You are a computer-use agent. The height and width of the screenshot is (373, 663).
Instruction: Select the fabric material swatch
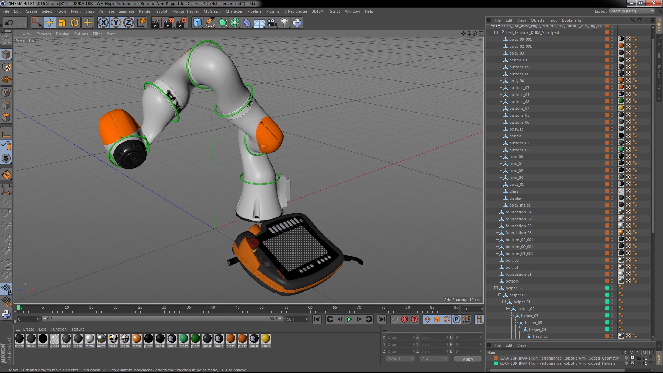pos(43,339)
